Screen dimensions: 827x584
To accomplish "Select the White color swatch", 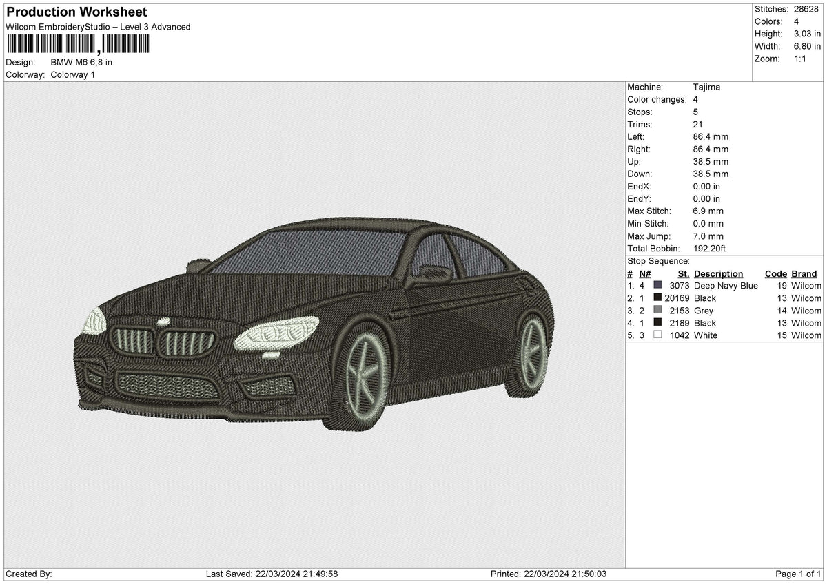I will point(657,335).
